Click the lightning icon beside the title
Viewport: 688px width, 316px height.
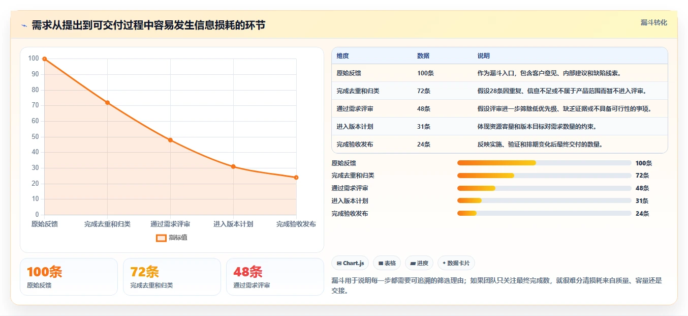(24, 25)
